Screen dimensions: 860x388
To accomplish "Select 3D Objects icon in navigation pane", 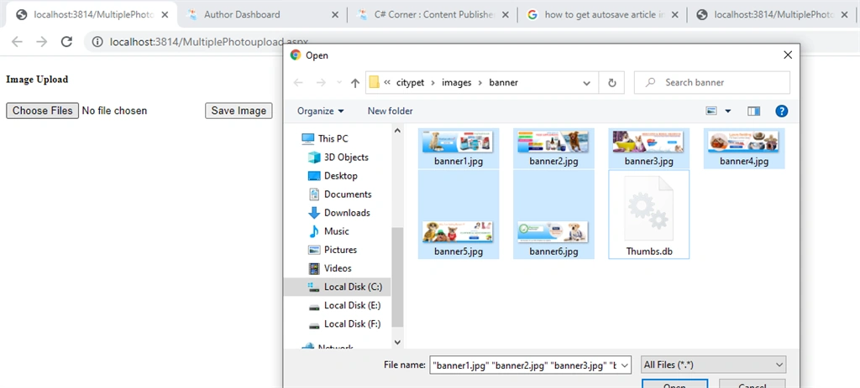I will 314,158.
